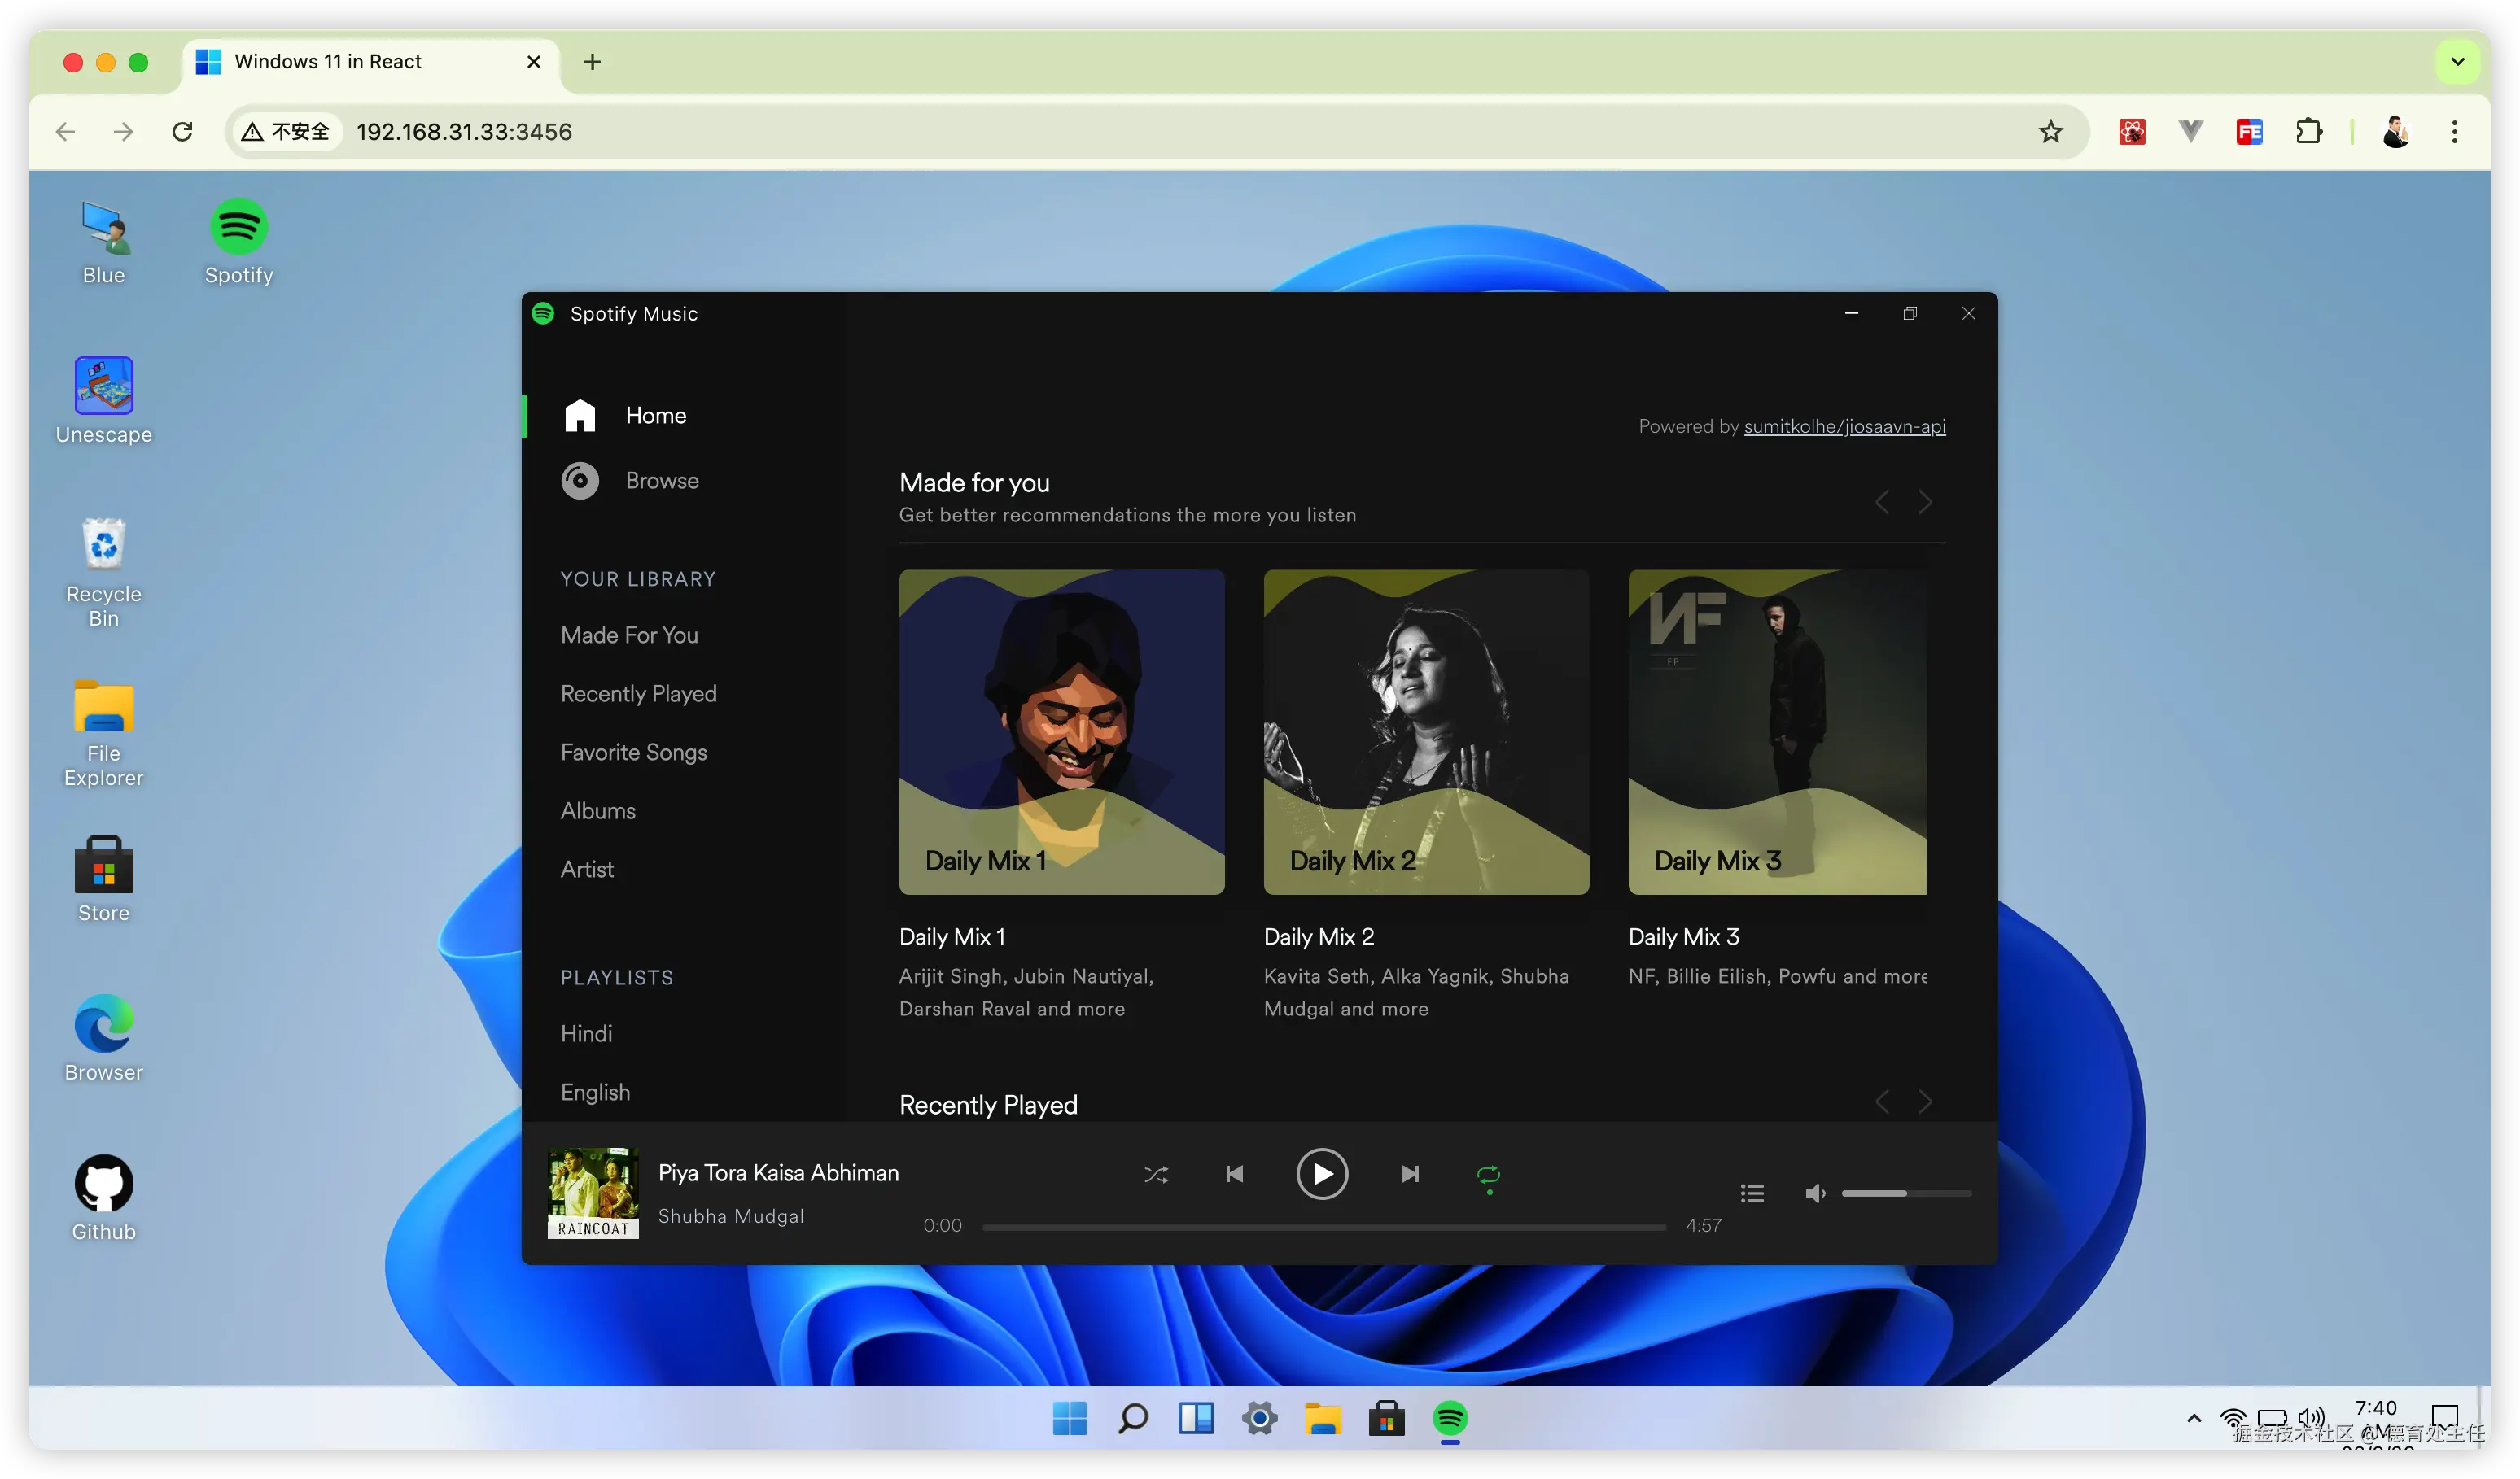Open the play queue list icon
Screen dimensions: 2520x1479
[1752, 1193]
